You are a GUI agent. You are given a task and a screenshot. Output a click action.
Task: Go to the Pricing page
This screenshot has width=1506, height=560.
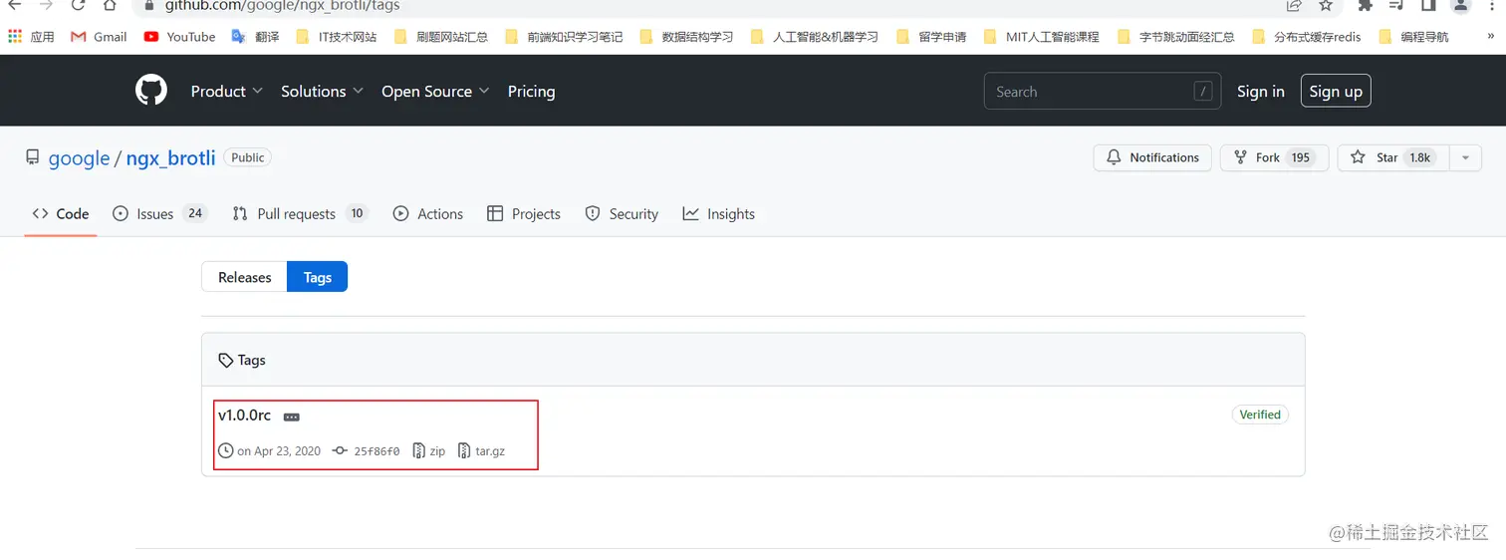pos(531,91)
